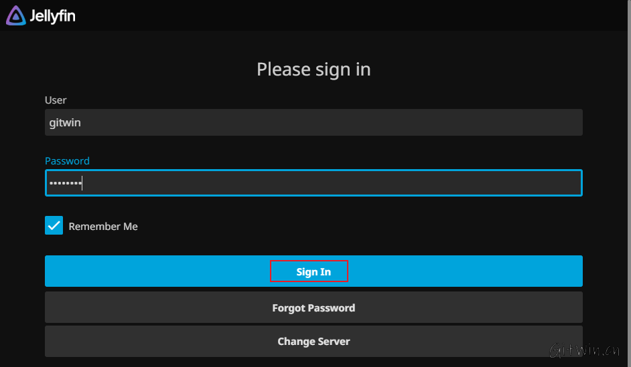Select the "Change Server" label text
Image resolution: width=631 pixels, height=367 pixels.
(313, 342)
